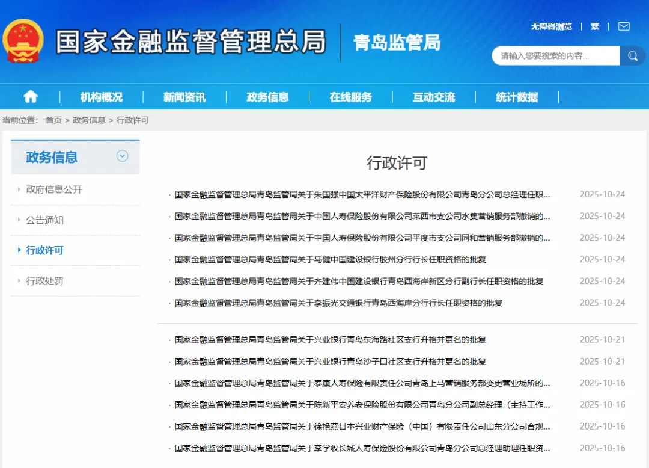This screenshot has width=649, height=468.
Task: Select 政务信息 in the top navigation
Action: [267, 97]
